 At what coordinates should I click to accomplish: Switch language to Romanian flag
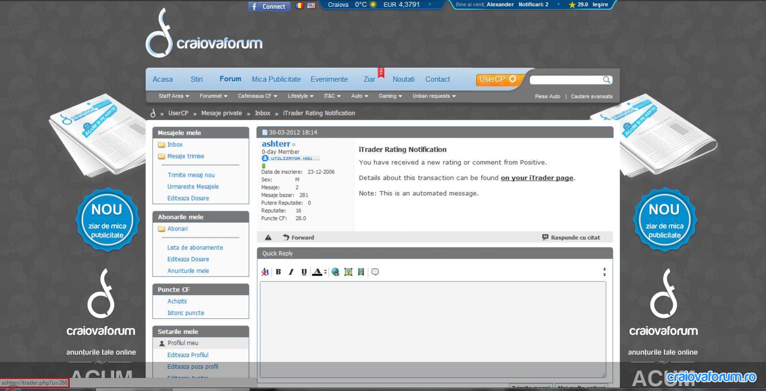click(x=300, y=6)
